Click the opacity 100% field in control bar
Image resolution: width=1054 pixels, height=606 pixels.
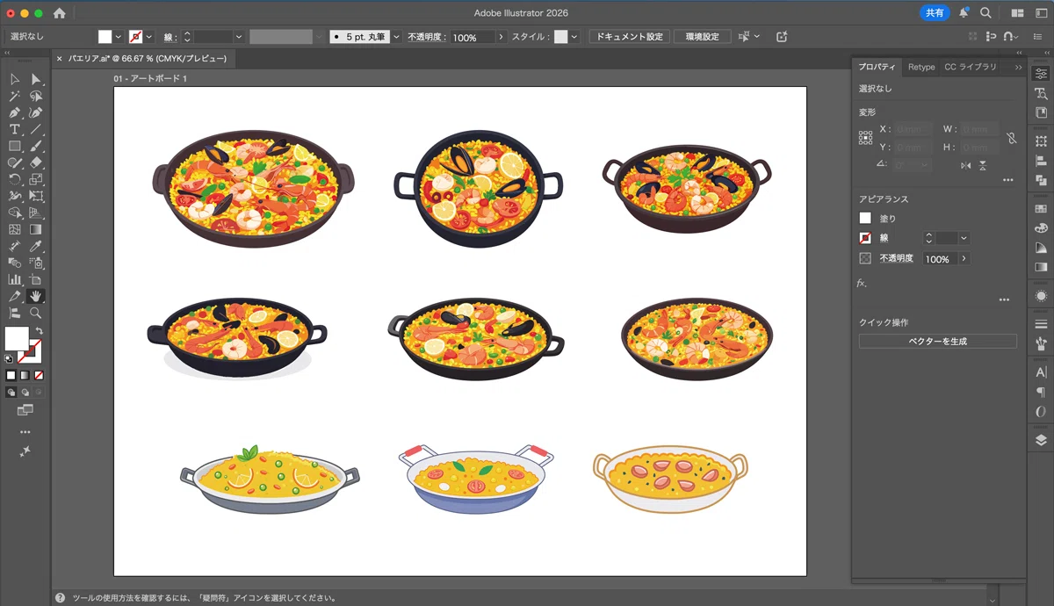473,37
